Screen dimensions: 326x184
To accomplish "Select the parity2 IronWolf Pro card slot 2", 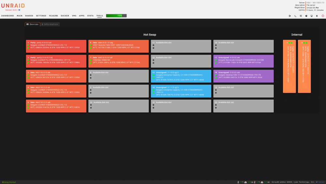I will [x=56, y=61].
